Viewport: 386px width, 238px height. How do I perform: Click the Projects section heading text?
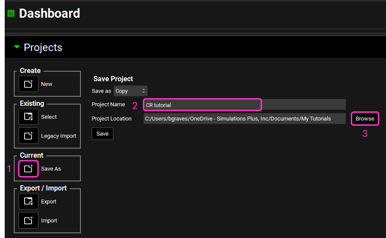pos(43,48)
